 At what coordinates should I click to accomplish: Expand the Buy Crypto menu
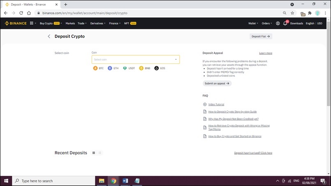point(51,23)
